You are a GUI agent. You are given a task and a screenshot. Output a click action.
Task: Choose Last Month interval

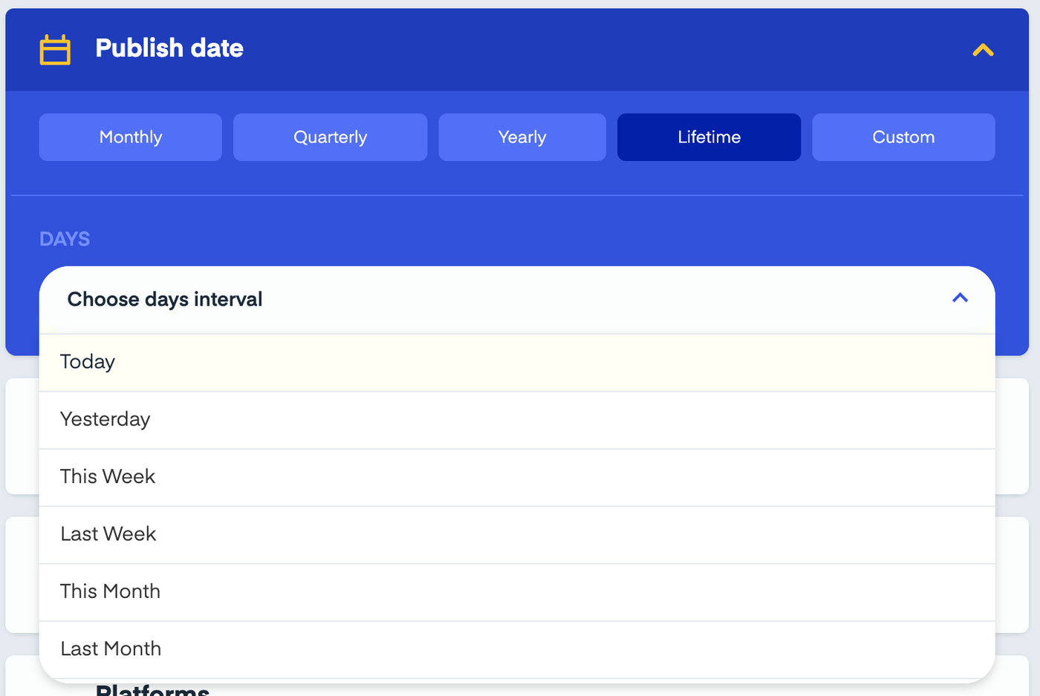[x=517, y=649]
